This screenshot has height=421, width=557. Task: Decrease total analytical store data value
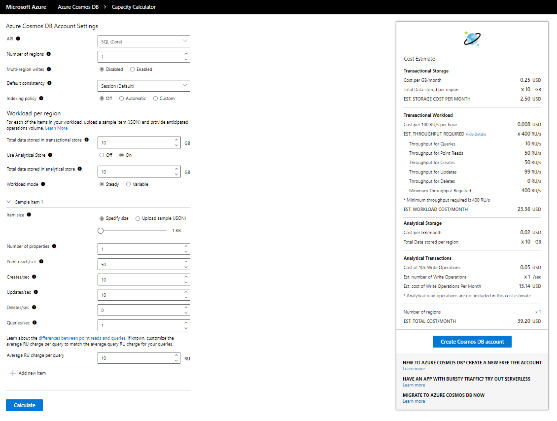coord(176,175)
